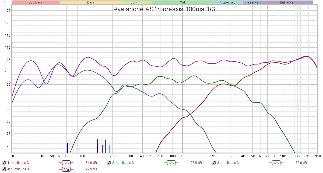Click trace label 4: huhtikuuta 3
The height and width of the screenshot is (173, 323).
(x=18, y=169)
